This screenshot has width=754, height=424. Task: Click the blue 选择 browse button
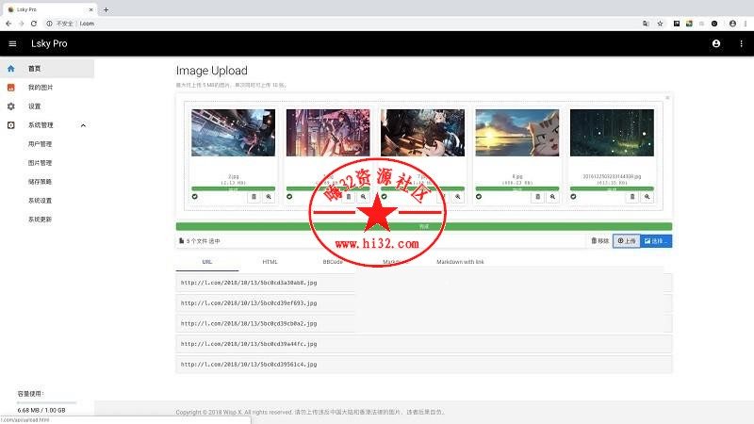coord(656,241)
